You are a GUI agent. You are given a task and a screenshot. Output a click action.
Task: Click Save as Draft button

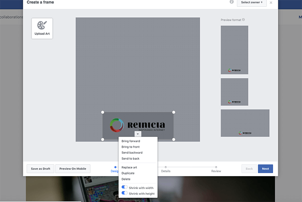coord(41,169)
